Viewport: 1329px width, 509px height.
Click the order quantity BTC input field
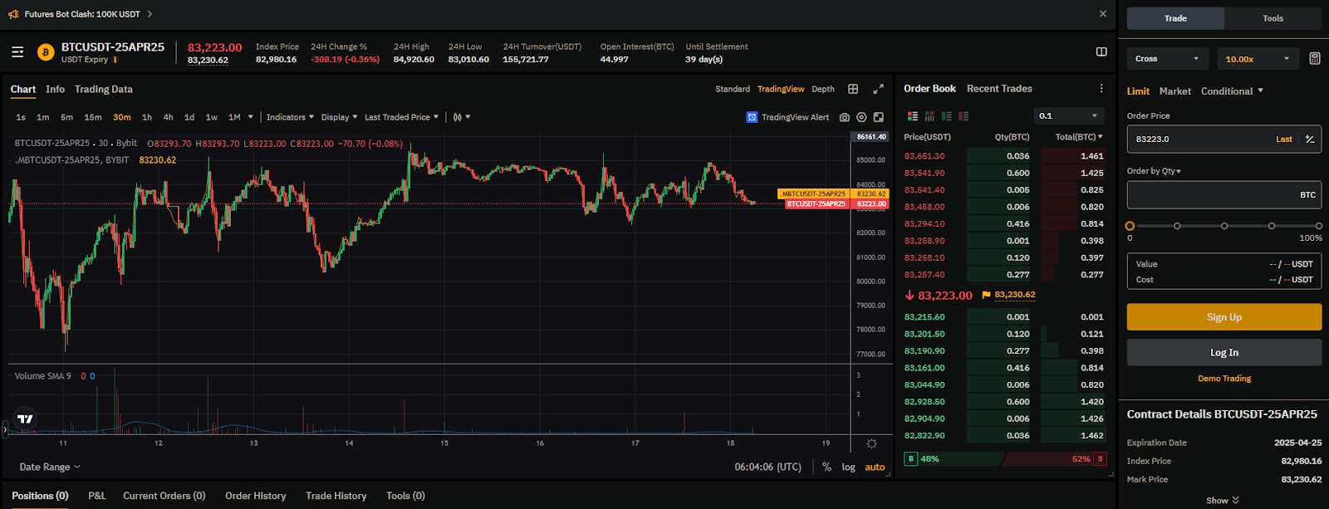[x=1224, y=194]
